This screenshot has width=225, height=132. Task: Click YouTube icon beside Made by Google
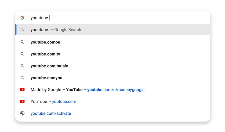[22, 90]
